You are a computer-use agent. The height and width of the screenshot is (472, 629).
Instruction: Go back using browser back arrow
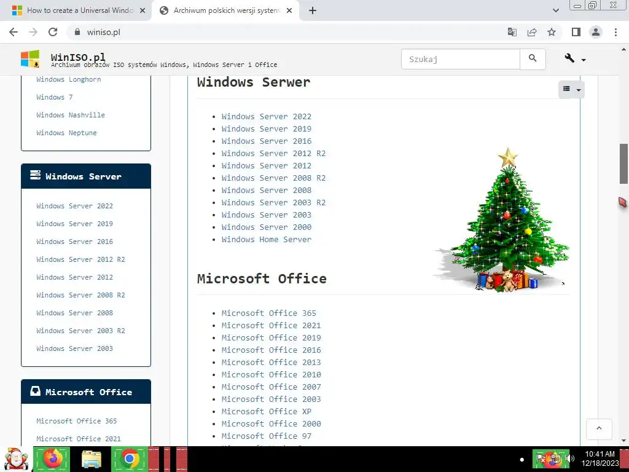(x=14, y=32)
